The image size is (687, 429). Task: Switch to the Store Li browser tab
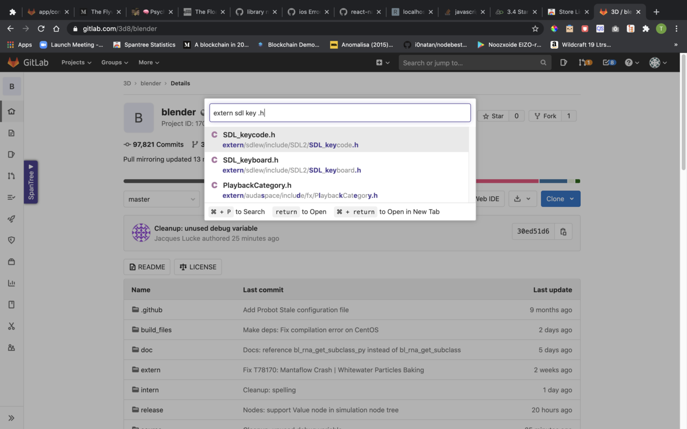click(569, 12)
